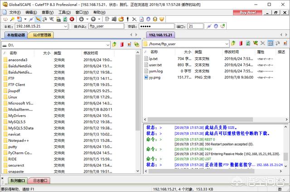Click the New document toolbar icon
This screenshot has height=192, width=290.
pyautogui.click(x=19, y=19)
